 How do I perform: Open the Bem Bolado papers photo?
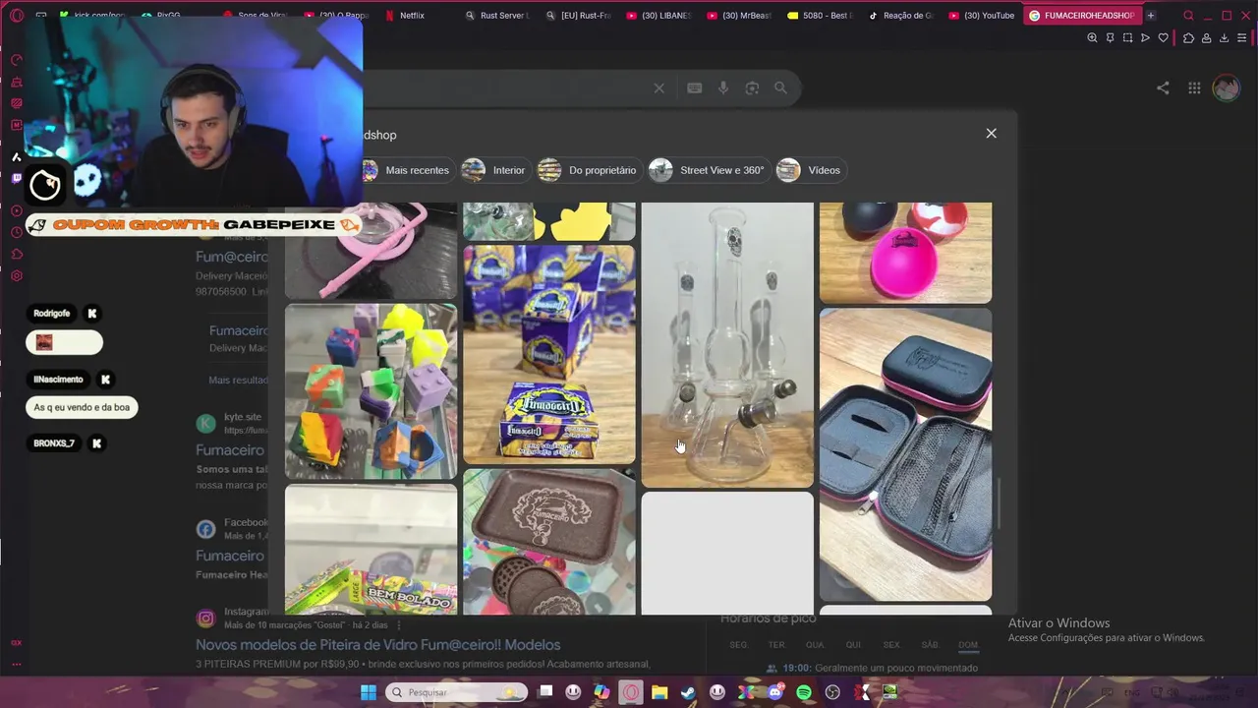(371, 550)
